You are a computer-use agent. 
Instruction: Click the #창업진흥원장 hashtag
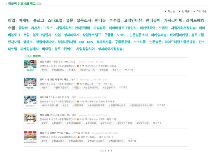coord(116,141)
